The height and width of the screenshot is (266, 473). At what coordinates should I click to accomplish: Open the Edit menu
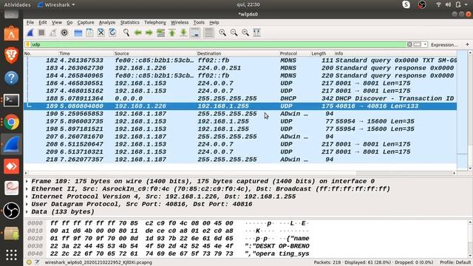(x=43, y=22)
